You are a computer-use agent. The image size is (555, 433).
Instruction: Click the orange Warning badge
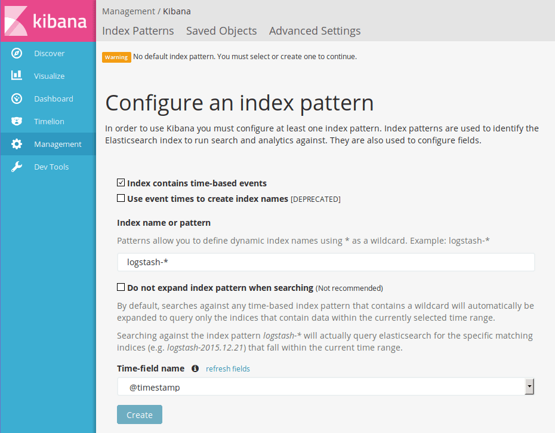point(116,57)
